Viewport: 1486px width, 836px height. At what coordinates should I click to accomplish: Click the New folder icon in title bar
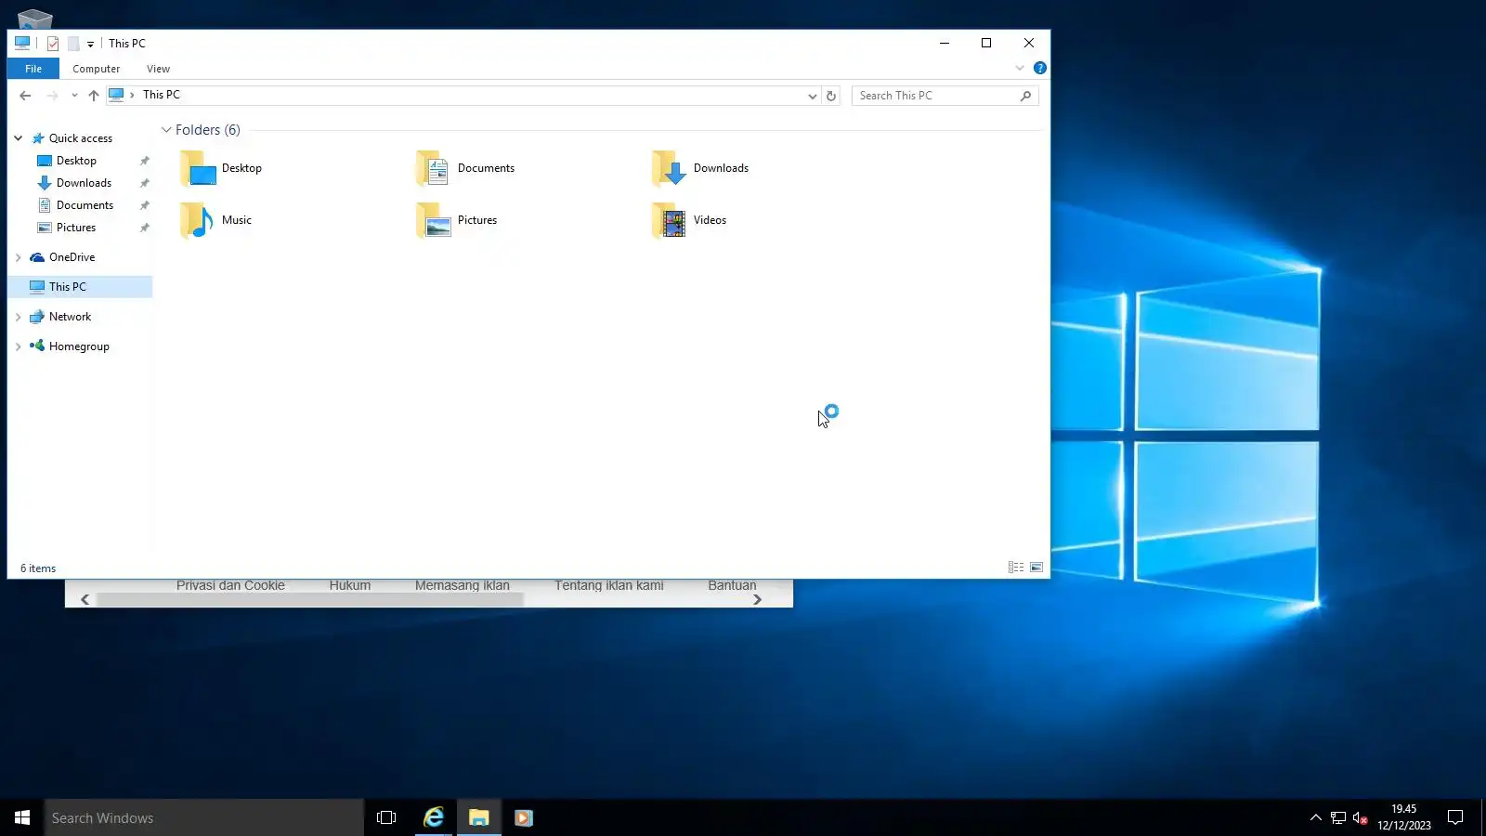tap(73, 44)
